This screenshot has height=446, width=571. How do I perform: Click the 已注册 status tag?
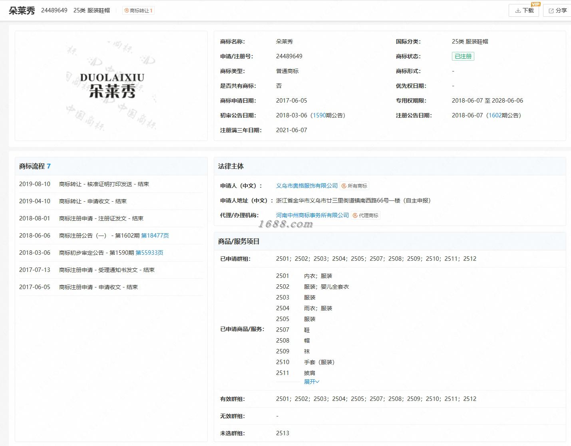coord(463,56)
